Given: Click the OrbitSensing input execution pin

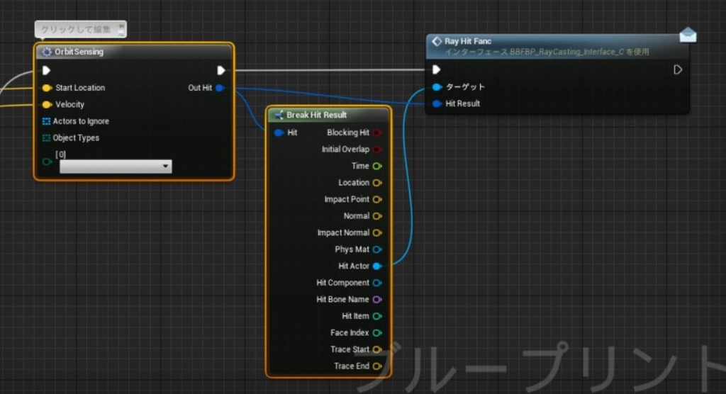Looking at the screenshot, I should click(x=46, y=70).
